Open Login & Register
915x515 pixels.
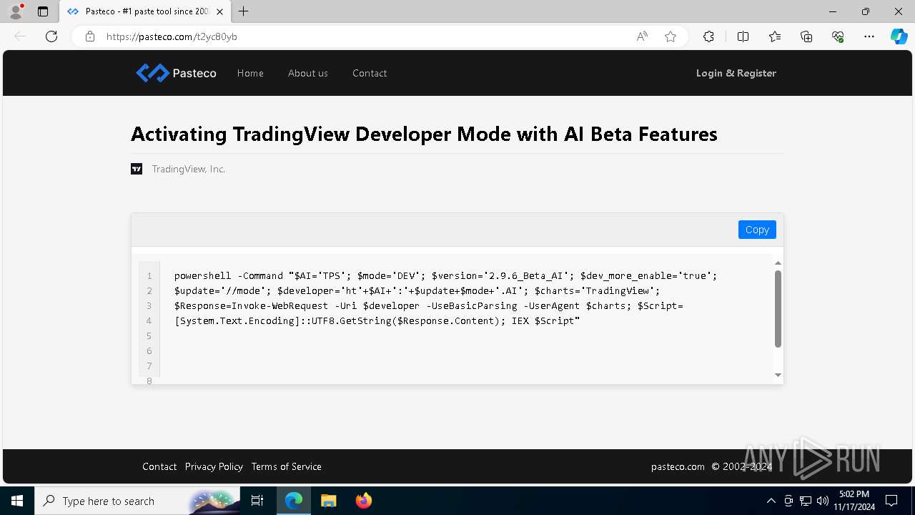(736, 73)
